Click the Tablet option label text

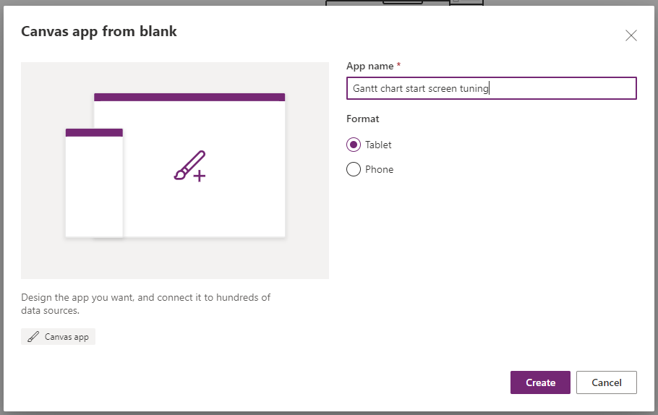pos(378,145)
